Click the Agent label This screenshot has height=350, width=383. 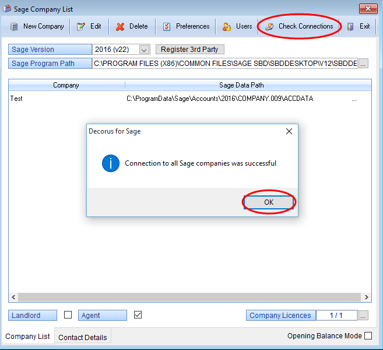[x=103, y=316]
